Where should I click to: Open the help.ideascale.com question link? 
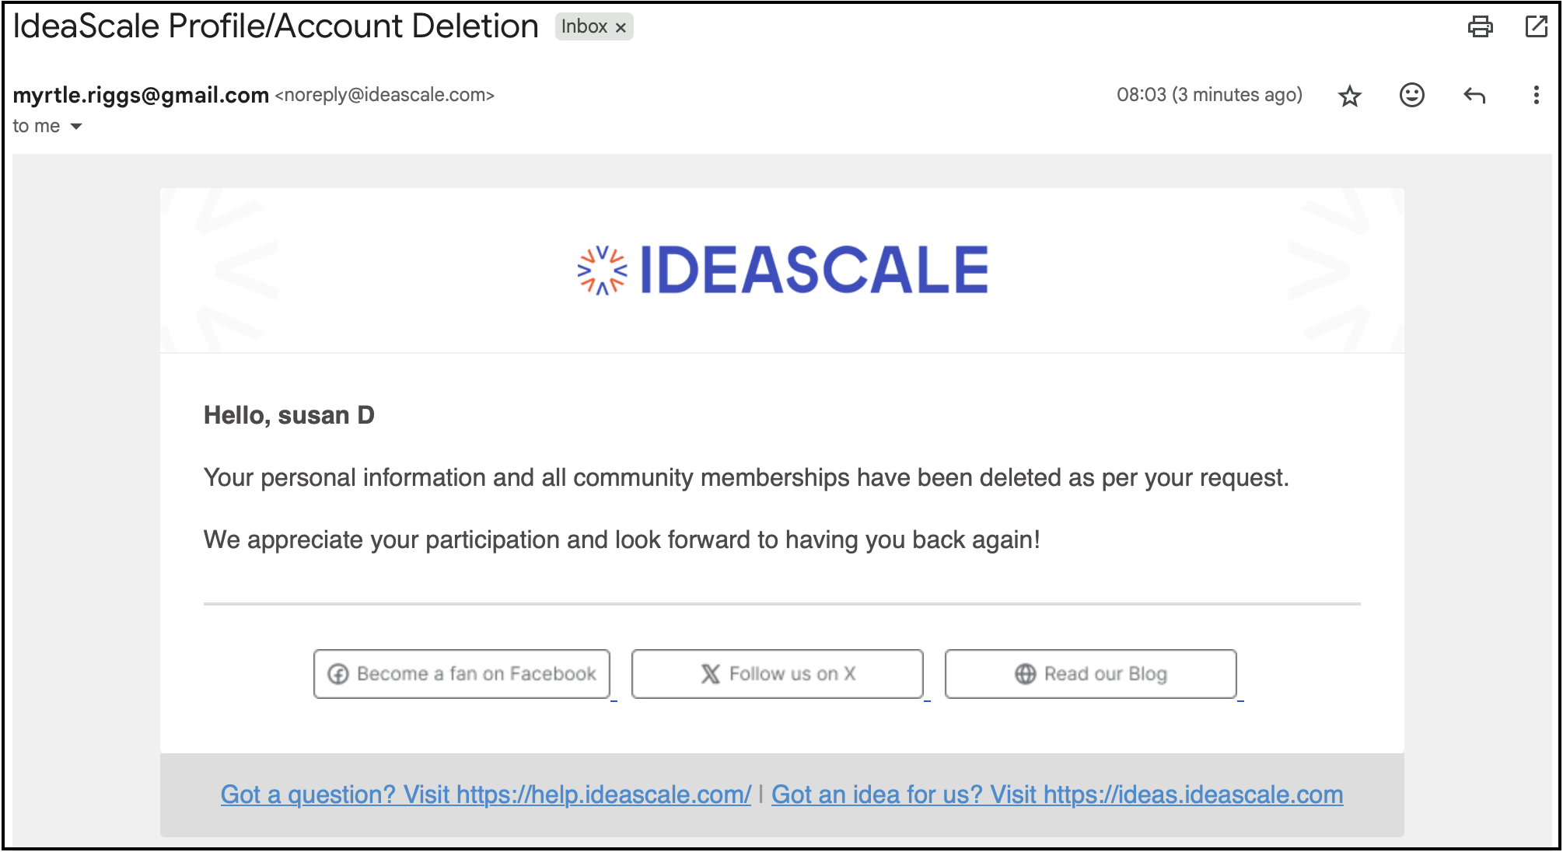click(x=486, y=794)
